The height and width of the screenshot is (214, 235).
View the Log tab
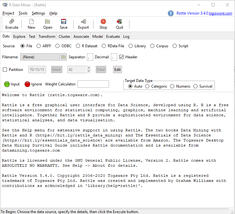126,37
